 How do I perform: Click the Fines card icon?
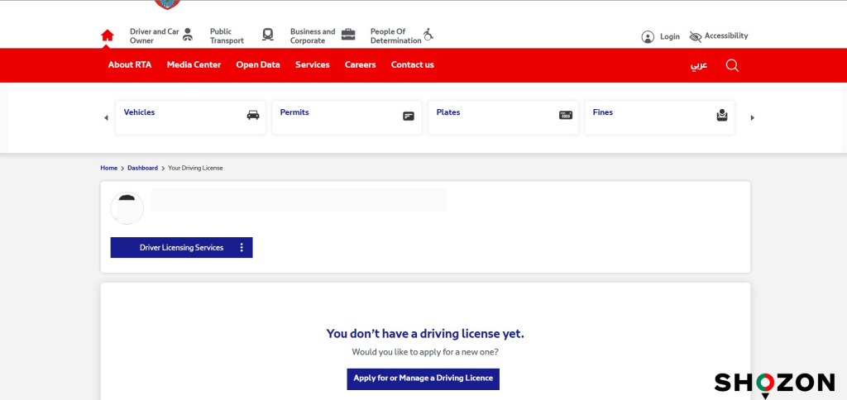click(x=722, y=115)
